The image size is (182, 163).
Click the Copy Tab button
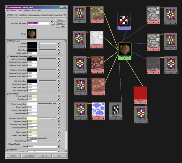pyautogui.click(x=44, y=156)
